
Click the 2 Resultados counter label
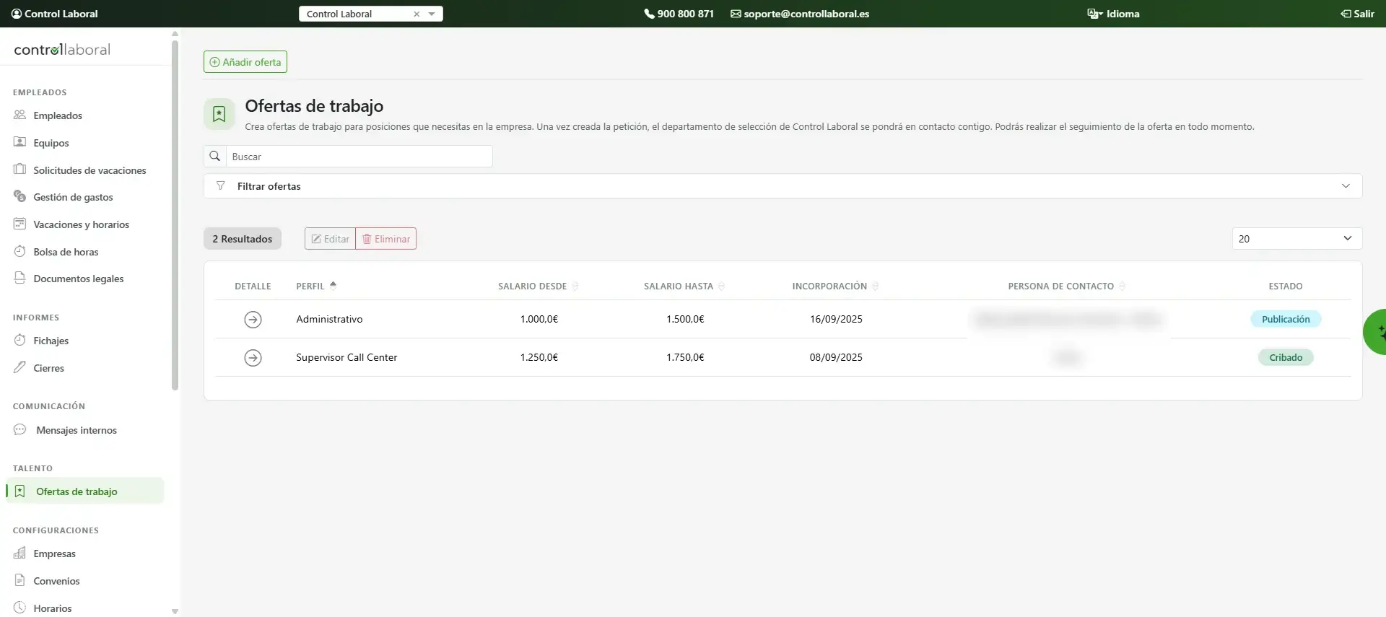[x=243, y=239]
